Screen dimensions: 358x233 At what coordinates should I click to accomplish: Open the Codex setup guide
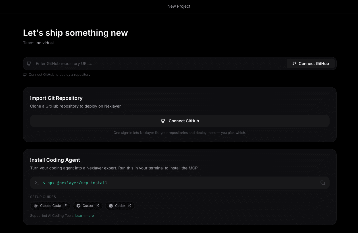pos(120,206)
